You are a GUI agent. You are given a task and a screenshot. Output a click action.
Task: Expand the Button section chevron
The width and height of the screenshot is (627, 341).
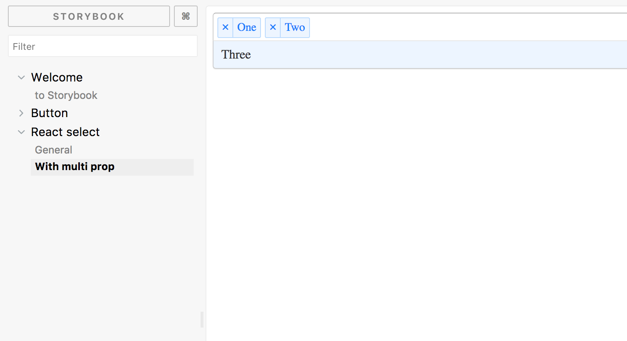(21, 113)
